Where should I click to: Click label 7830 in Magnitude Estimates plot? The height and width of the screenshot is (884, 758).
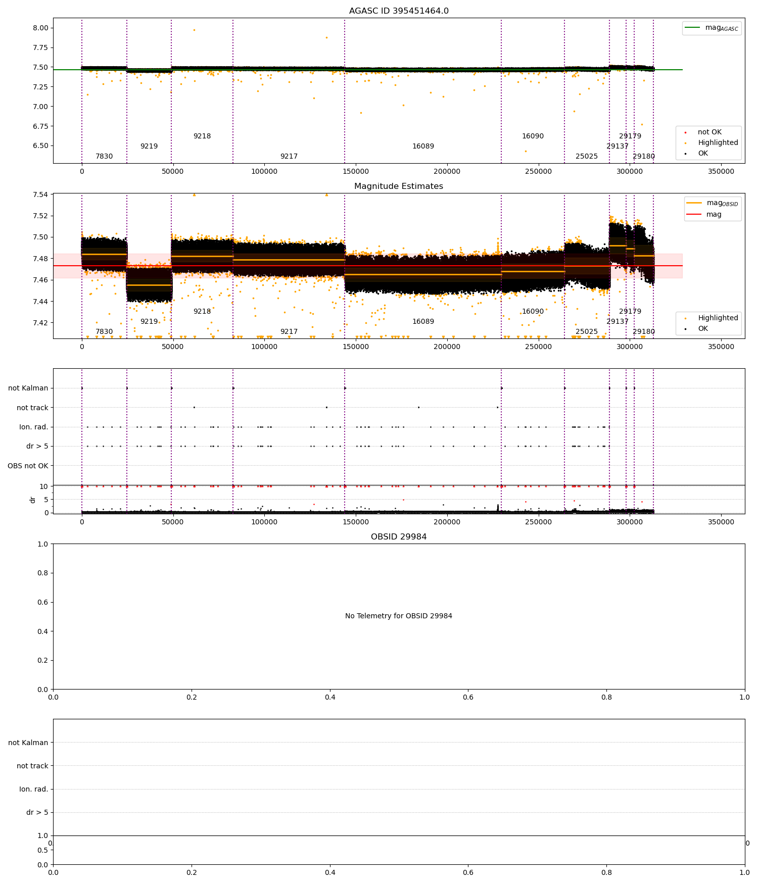pyautogui.click(x=104, y=332)
